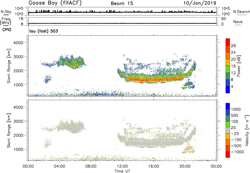The height and width of the screenshot is (173, 250).
Task: Click the blue bottom of the power color bar
Action: 228,90
